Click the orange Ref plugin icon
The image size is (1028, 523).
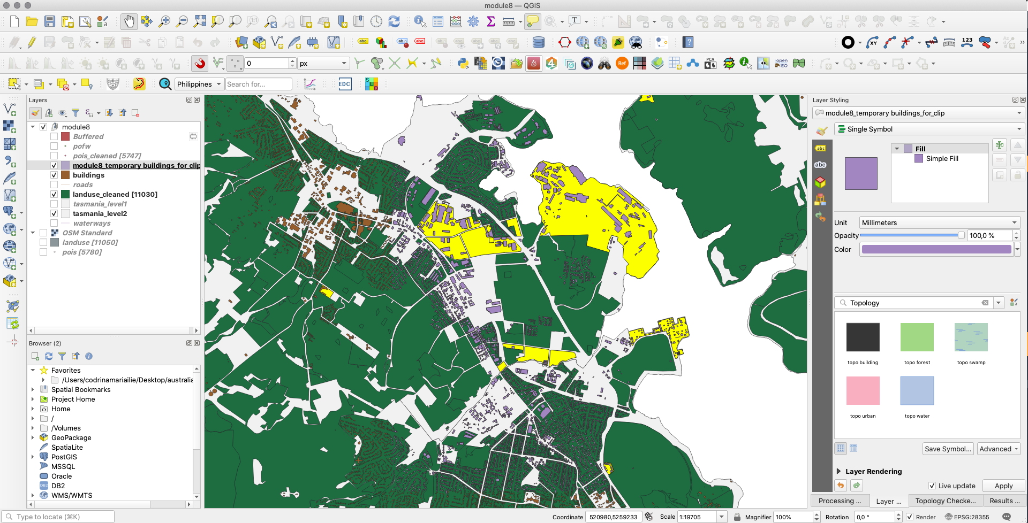pos(622,64)
